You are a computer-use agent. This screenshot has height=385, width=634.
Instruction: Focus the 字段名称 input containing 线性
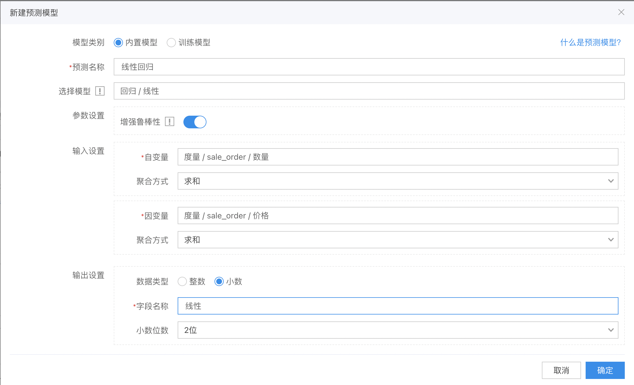pos(398,306)
